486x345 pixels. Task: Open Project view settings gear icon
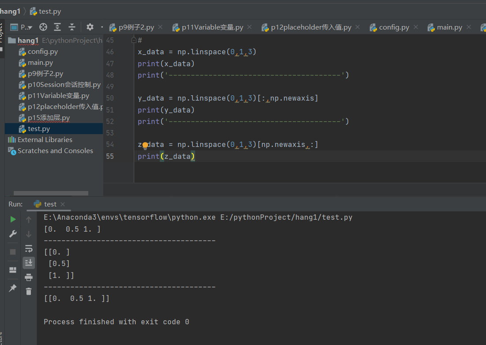tap(90, 27)
